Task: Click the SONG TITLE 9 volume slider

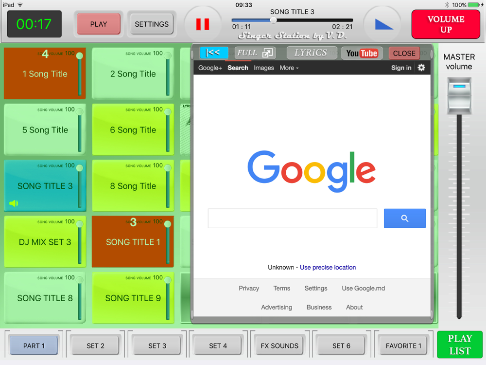Action: (168, 299)
